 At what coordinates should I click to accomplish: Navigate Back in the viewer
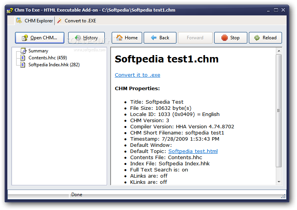(160, 38)
